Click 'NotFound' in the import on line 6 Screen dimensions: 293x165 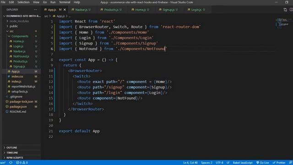click(x=88, y=49)
